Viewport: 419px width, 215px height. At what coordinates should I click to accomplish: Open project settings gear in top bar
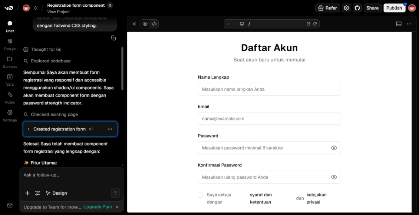(x=346, y=8)
